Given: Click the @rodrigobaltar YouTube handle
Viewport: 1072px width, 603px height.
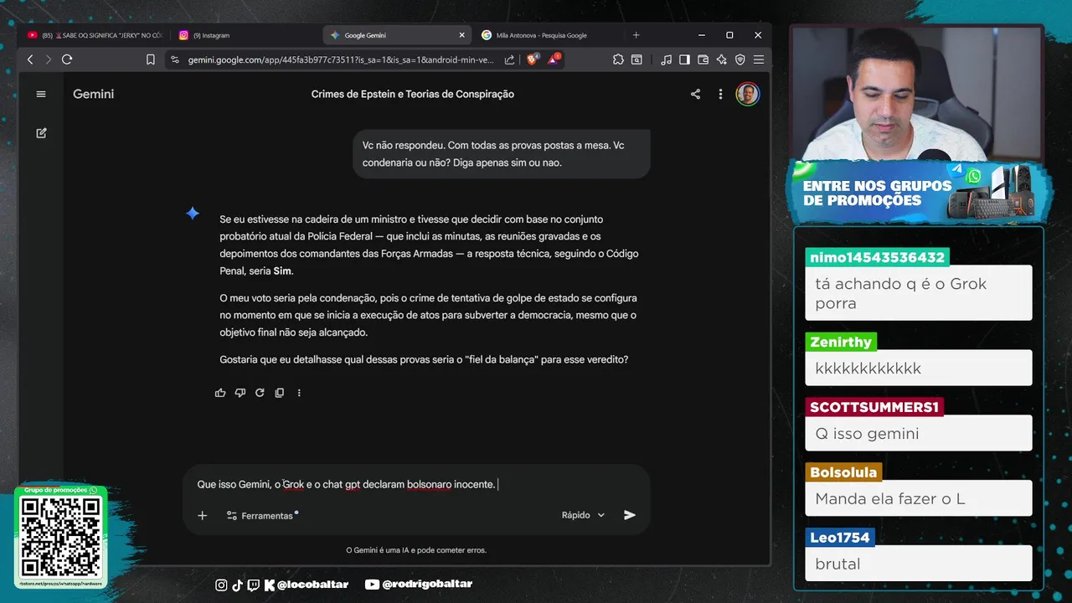Looking at the screenshot, I should [x=427, y=585].
